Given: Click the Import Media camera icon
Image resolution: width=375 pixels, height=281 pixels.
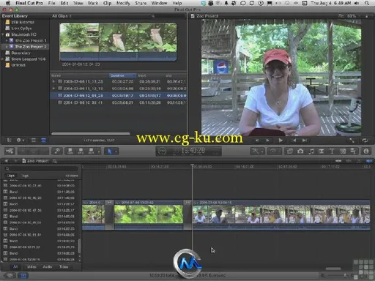Looking at the screenshot, I should pos(10,151).
